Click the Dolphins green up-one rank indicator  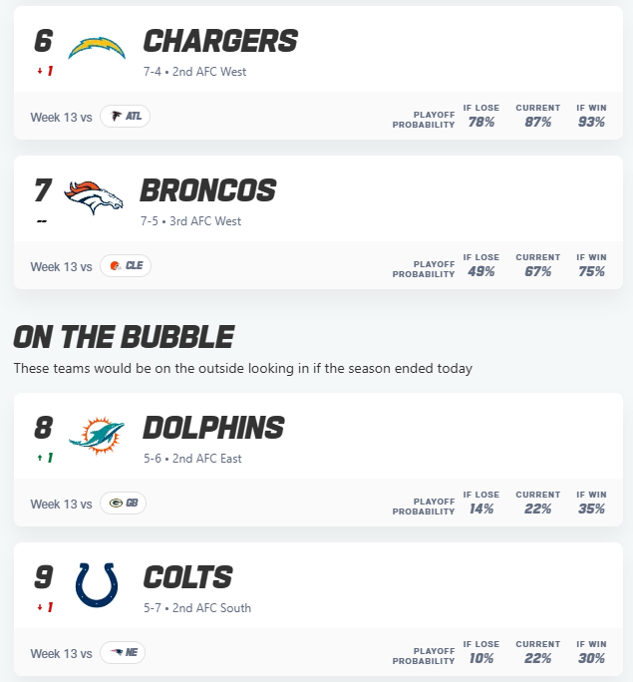[x=44, y=458]
